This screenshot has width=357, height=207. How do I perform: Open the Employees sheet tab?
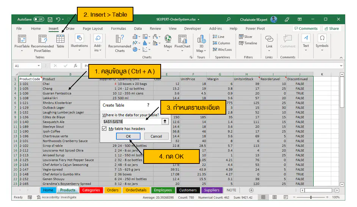[163, 190]
